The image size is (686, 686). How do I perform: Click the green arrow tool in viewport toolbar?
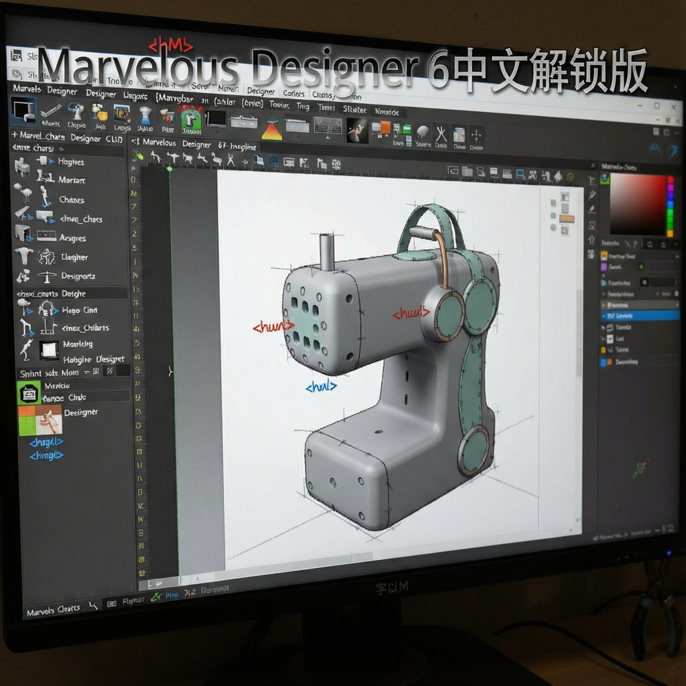coord(138,155)
